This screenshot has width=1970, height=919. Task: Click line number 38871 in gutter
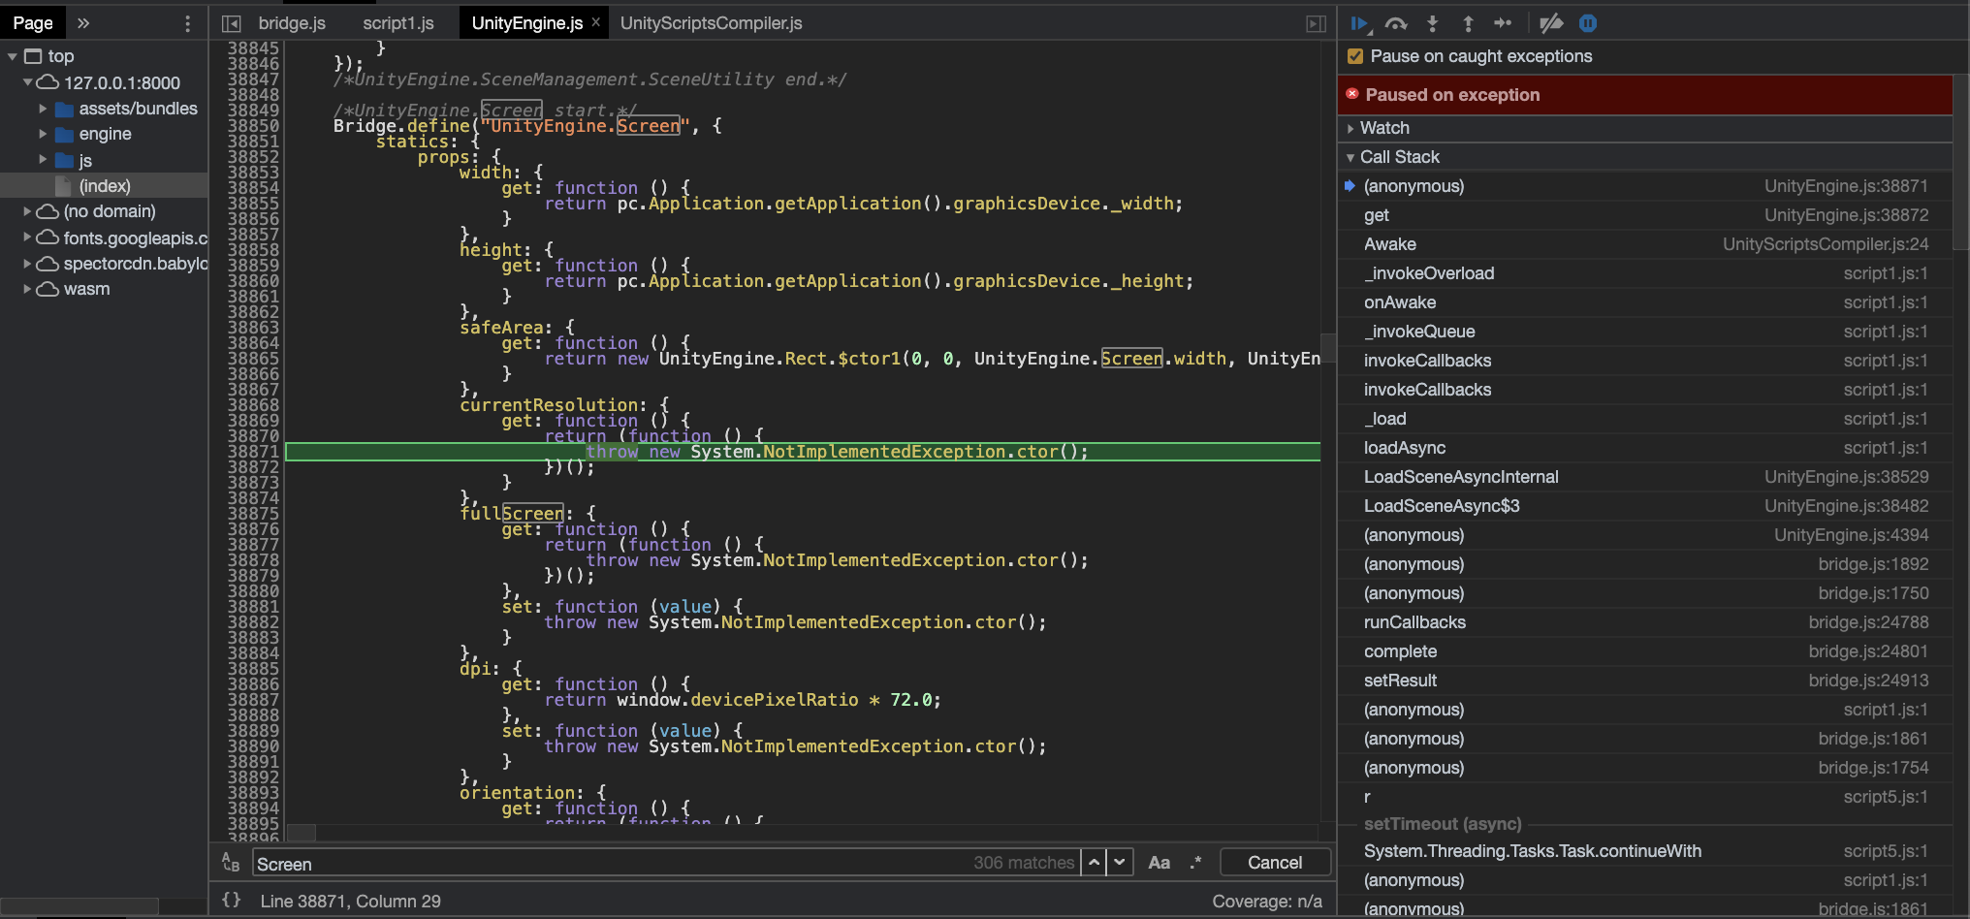[x=253, y=452]
